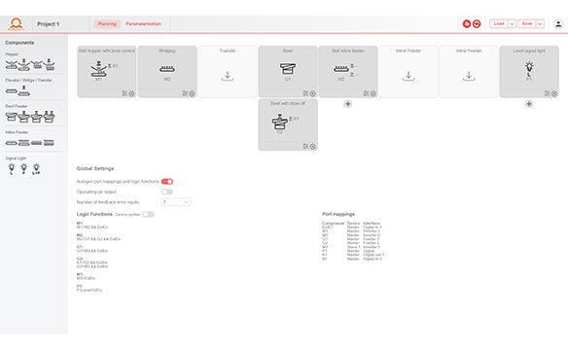This screenshot has width=568, height=350.
Task: Click round settings icon on Belt inline feeder card
Action: [373, 93]
